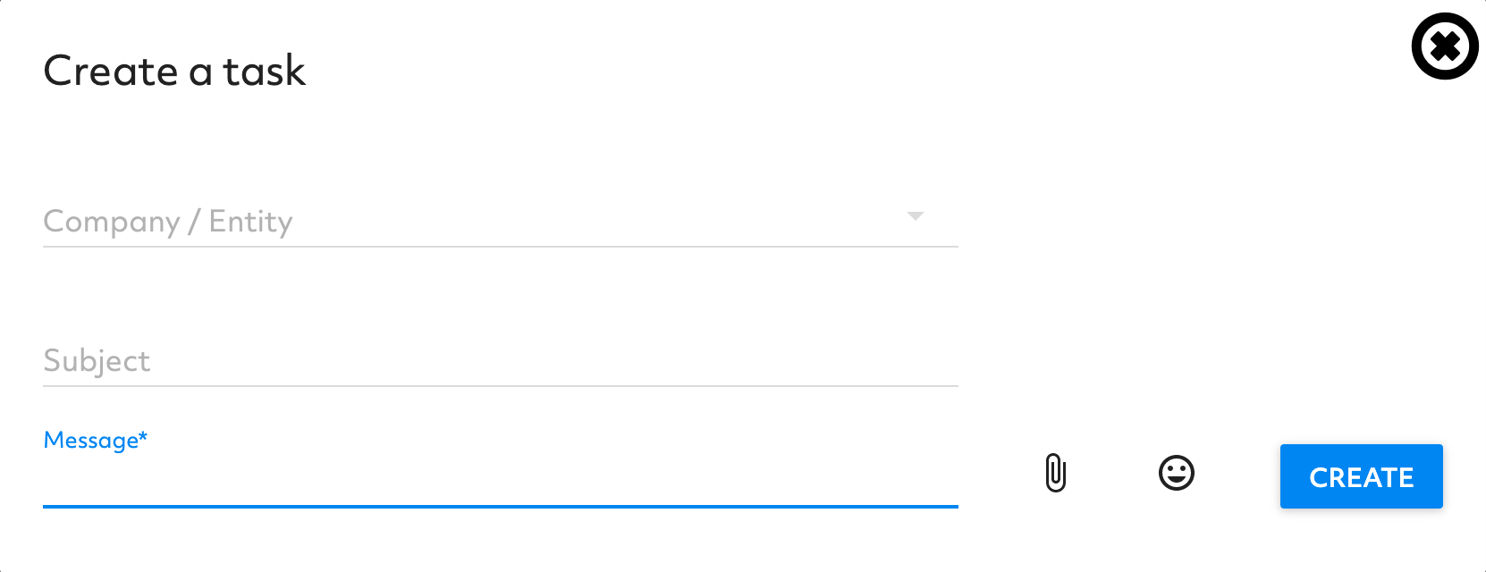The height and width of the screenshot is (572, 1486).
Task: Add an attachment with the paperclip
Action: pos(1056,473)
